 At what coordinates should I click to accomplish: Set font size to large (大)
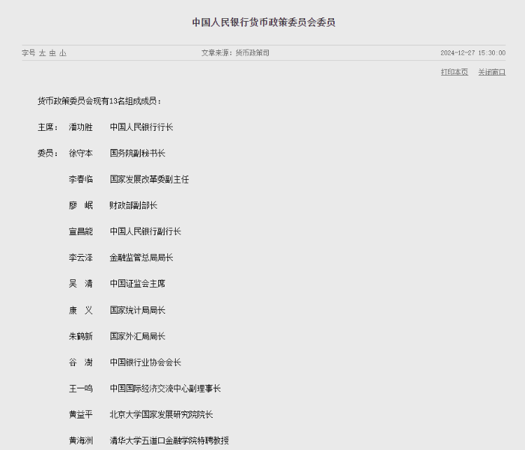[42, 53]
